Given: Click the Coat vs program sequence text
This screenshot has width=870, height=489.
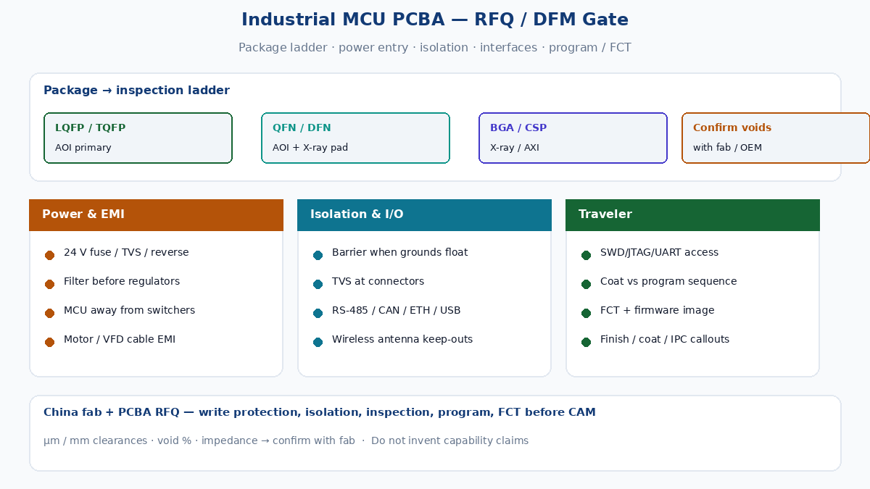Looking at the screenshot, I should pos(668,281).
